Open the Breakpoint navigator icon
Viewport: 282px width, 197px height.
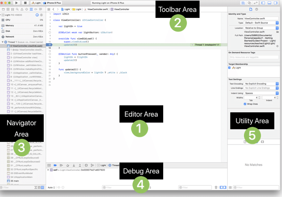pyautogui.click(x=36, y=9)
